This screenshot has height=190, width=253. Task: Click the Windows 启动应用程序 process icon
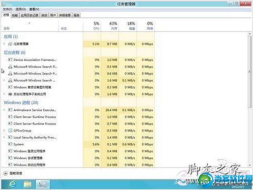point(10,165)
